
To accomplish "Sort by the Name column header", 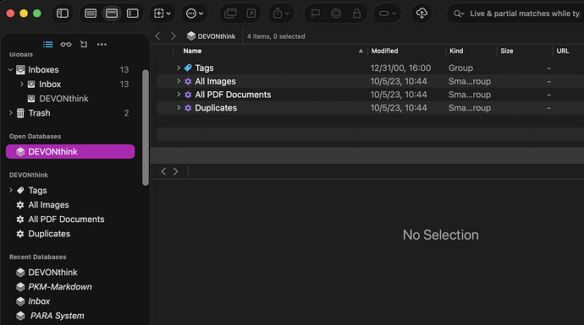I will (270, 51).
